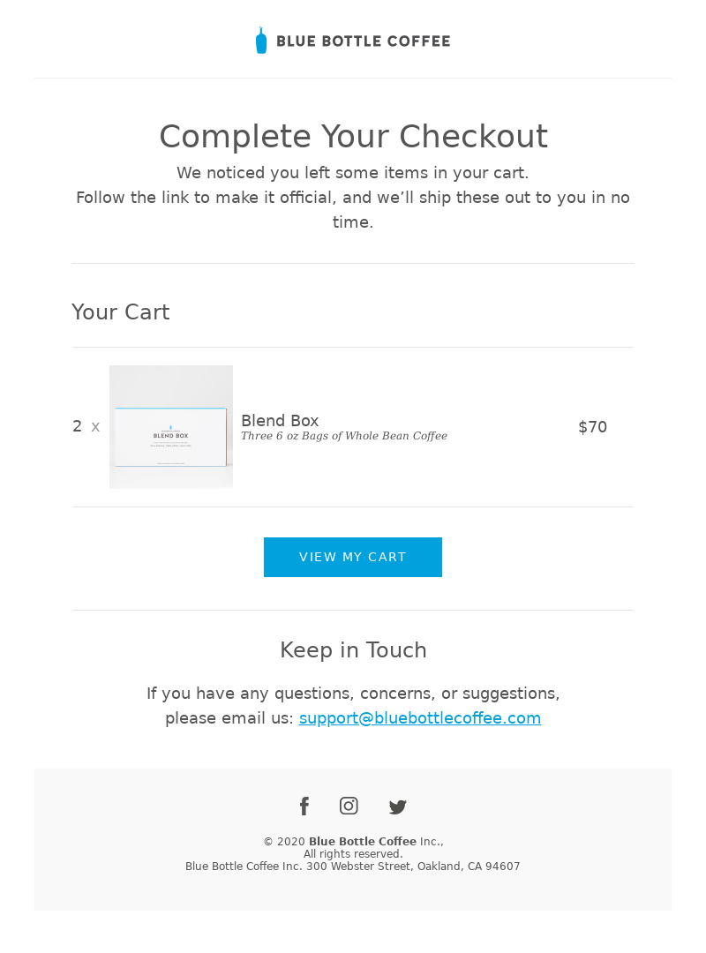Open the Twitter bird icon
This screenshot has height=953, width=706.
(398, 807)
